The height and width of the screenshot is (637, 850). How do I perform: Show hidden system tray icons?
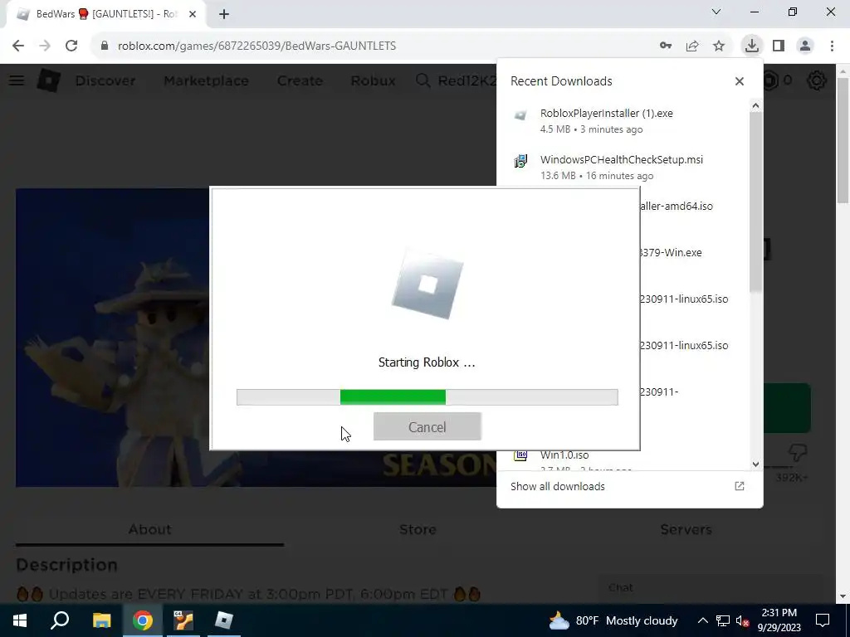702,620
